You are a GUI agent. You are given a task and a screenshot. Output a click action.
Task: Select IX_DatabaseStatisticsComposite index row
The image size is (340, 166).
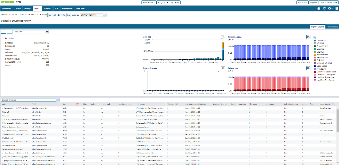(x=168, y=123)
